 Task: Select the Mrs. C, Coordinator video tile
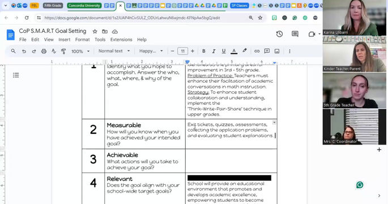[355, 126]
